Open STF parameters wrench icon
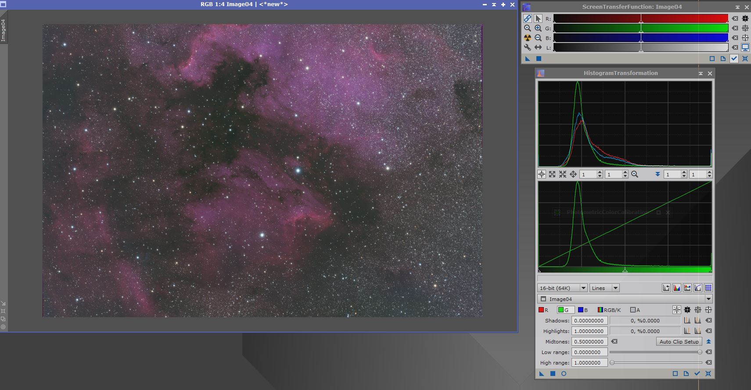Viewport: 751px width, 390px height. pos(528,47)
